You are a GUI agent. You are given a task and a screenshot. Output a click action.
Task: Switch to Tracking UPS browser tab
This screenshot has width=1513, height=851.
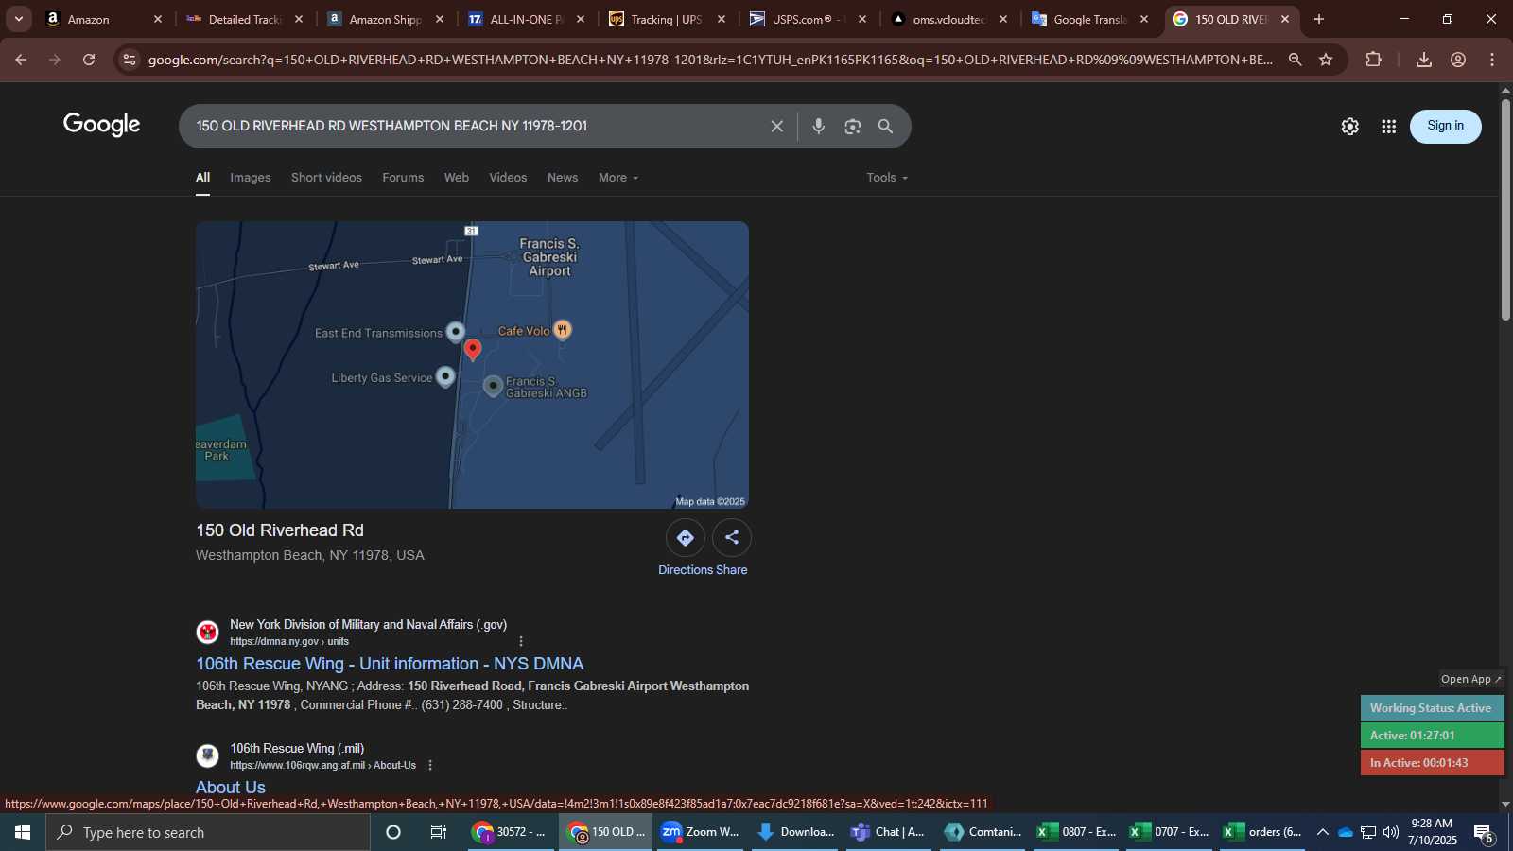667,19
